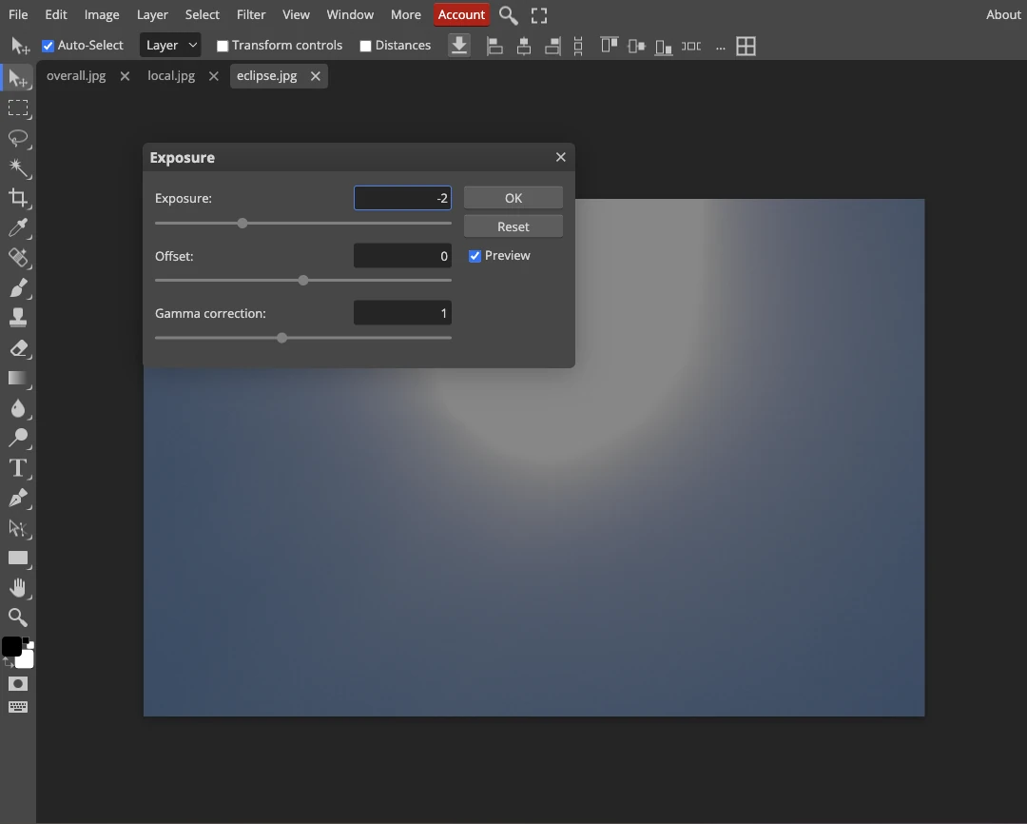Open the Layer dropdown in options bar
Viewport: 1027px width, 824px height.
170,46
